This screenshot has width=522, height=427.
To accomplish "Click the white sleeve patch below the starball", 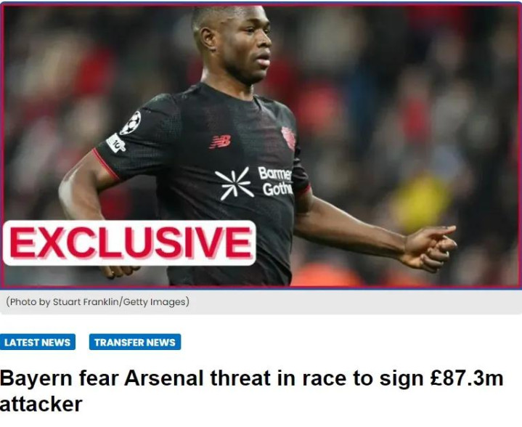I will pos(116,143).
